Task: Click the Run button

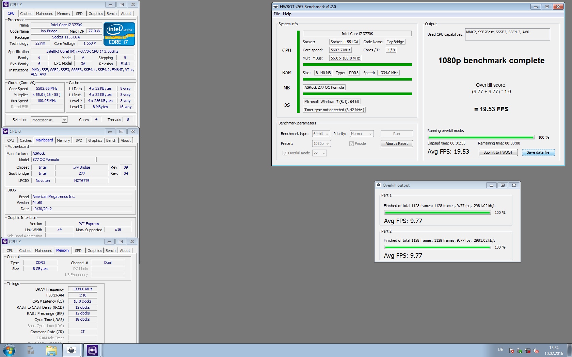Action: pos(397,134)
